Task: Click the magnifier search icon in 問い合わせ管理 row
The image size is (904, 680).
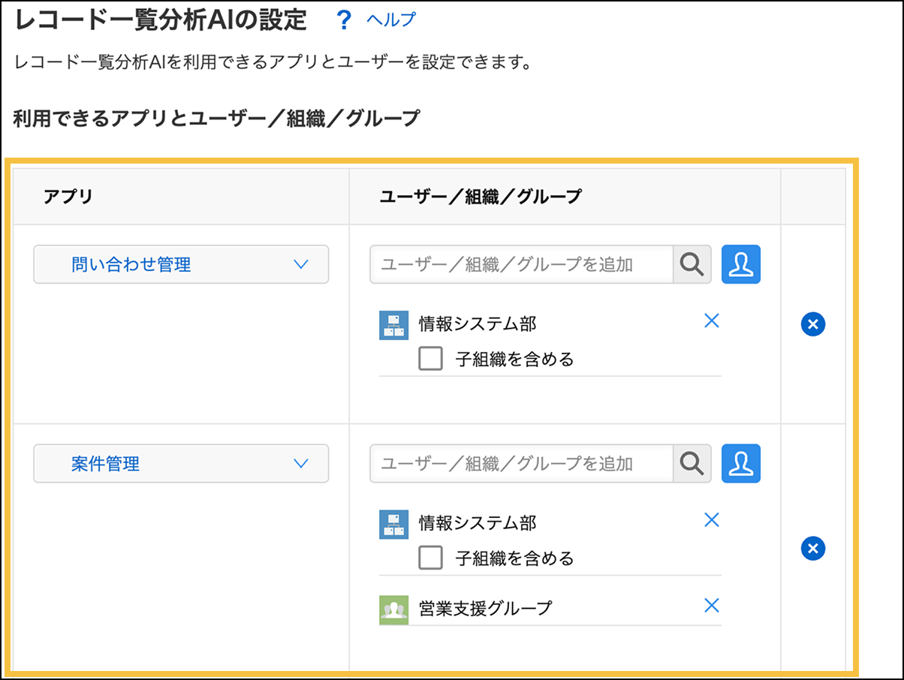Action: click(x=692, y=264)
